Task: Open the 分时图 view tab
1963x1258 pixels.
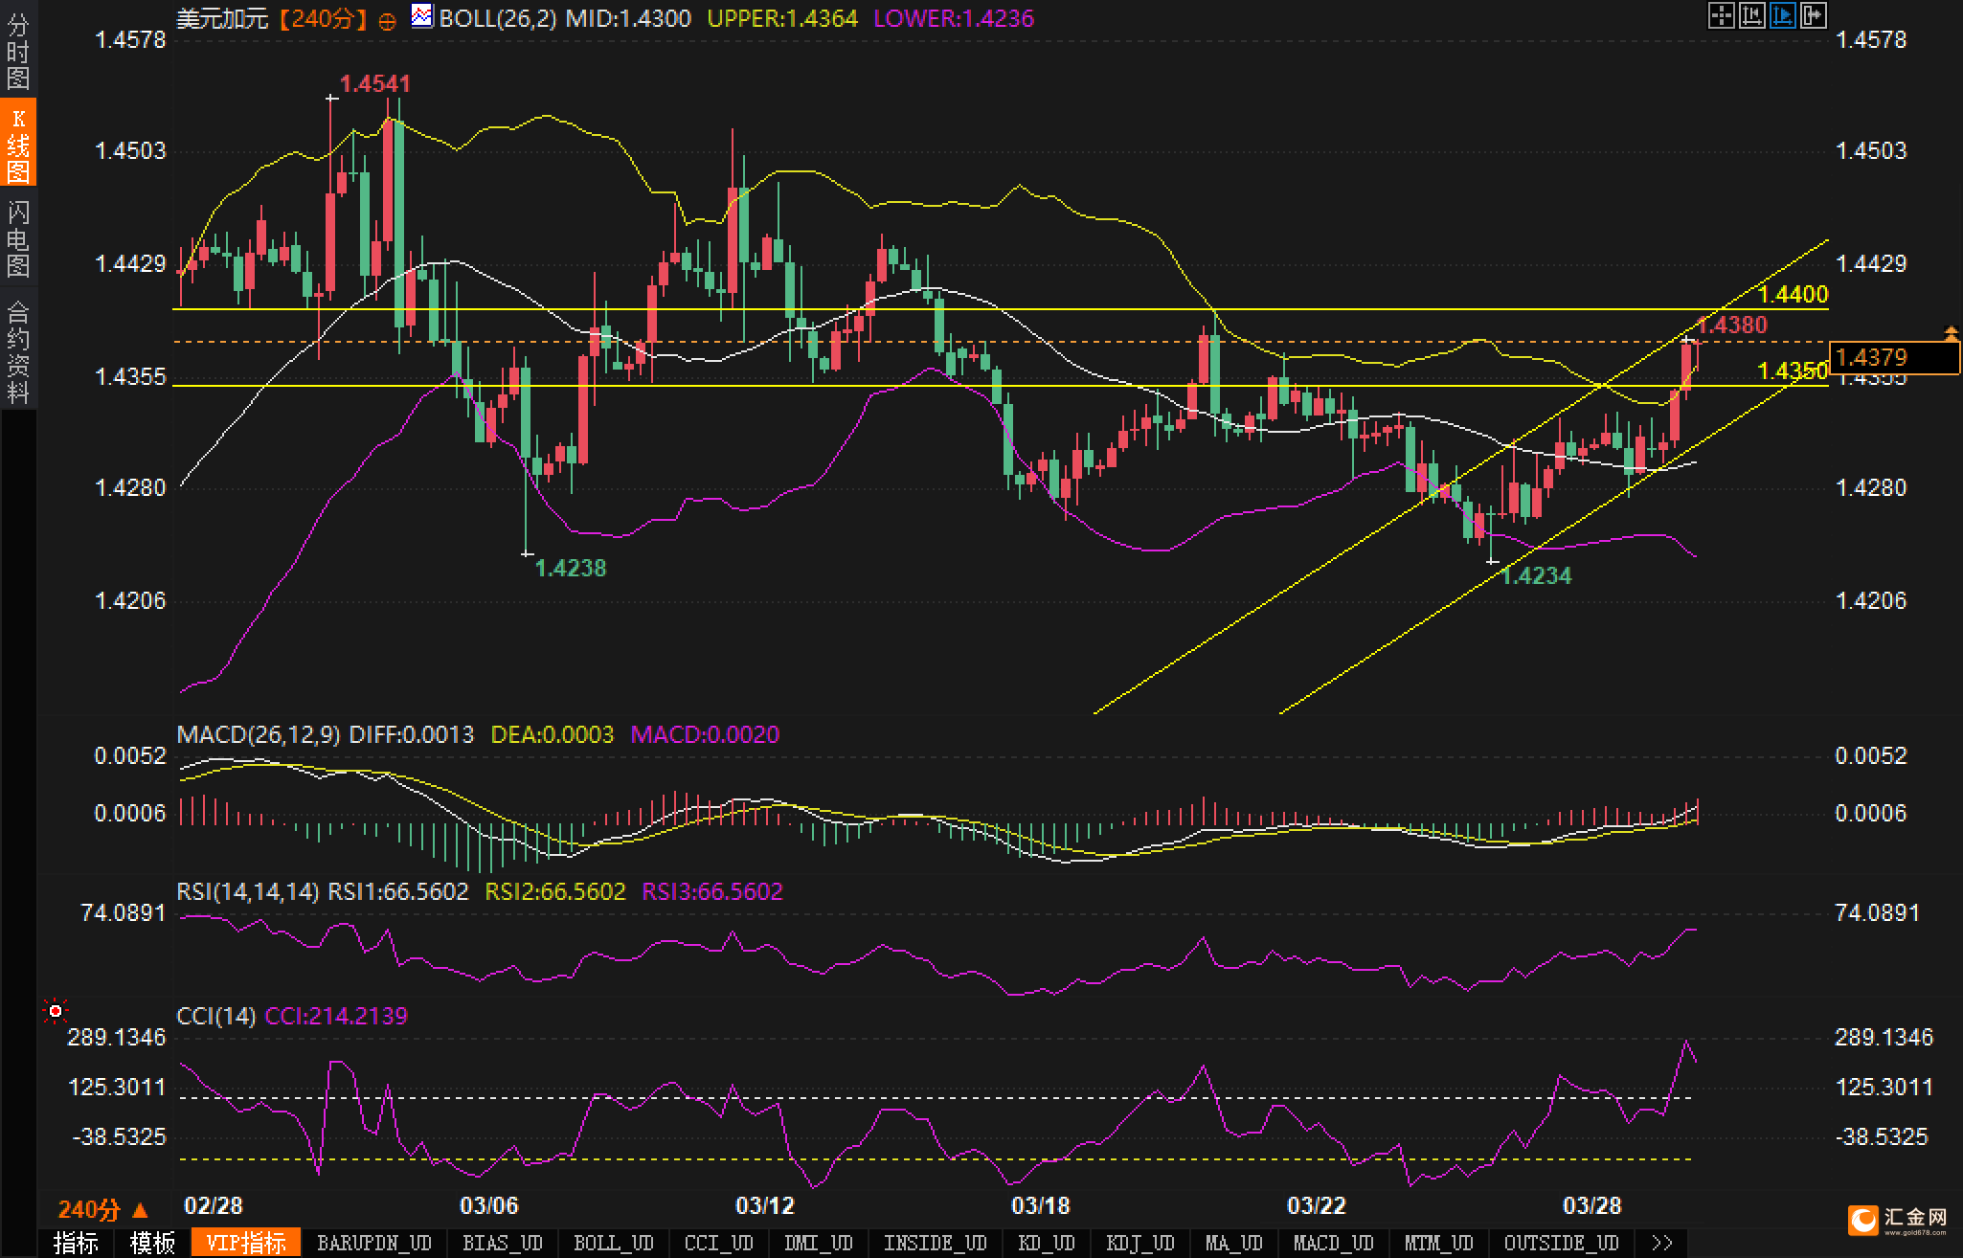Action: (x=18, y=50)
